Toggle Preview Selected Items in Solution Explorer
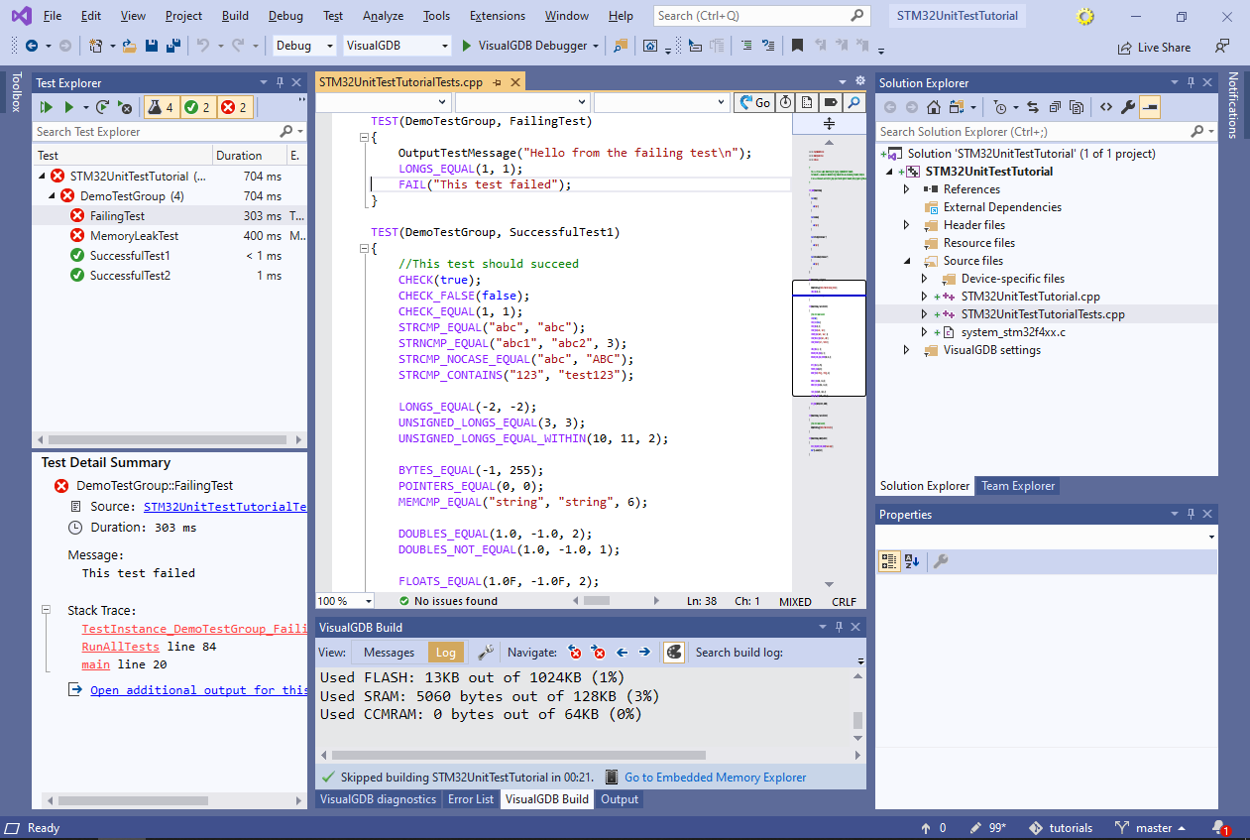The height and width of the screenshot is (840, 1250). click(1150, 107)
